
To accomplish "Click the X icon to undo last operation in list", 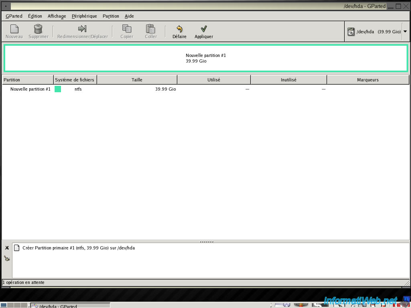I will tap(7, 248).
